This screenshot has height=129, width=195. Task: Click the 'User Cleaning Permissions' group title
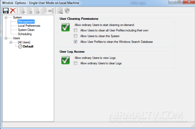pos(79,19)
